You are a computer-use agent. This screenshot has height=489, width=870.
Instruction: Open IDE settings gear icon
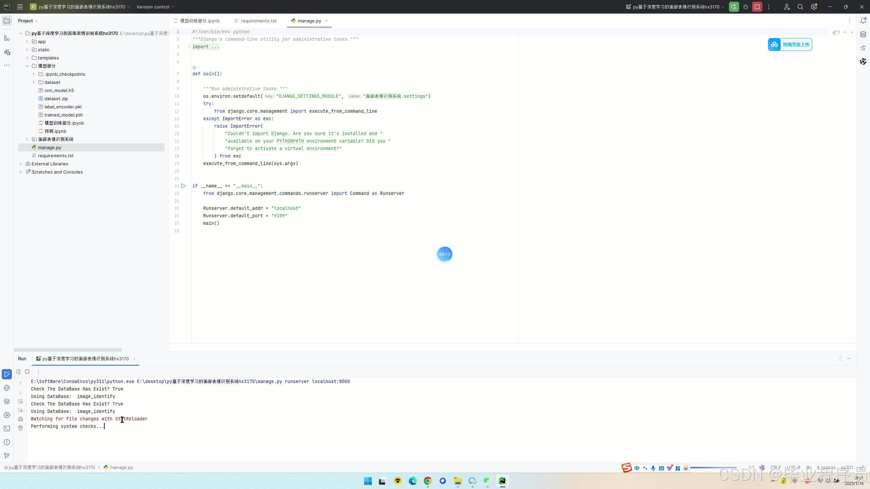click(x=814, y=7)
